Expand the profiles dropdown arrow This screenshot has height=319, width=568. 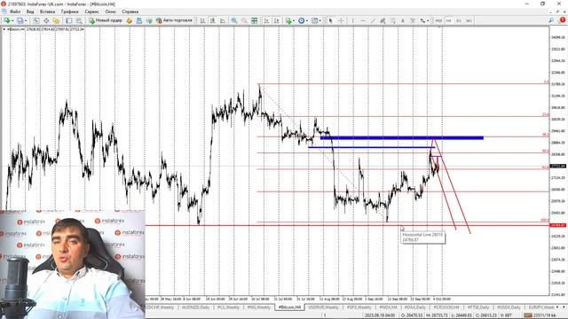coord(26,20)
